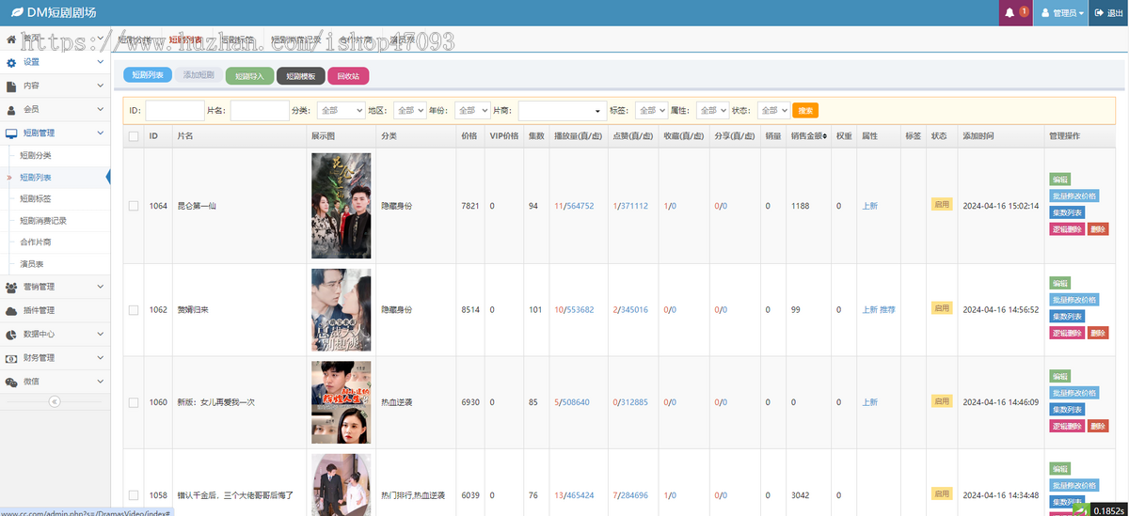The width and height of the screenshot is (1129, 516).
Task: Select 短剧列表 in the sidebar submenu
Action: pyautogui.click(x=36, y=177)
